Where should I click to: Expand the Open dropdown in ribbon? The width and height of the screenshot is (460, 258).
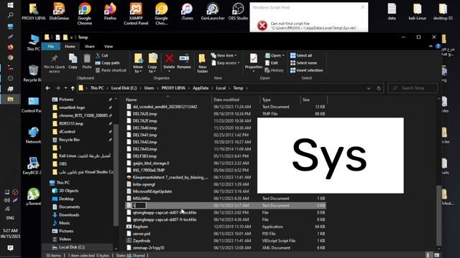click(275, 55)
